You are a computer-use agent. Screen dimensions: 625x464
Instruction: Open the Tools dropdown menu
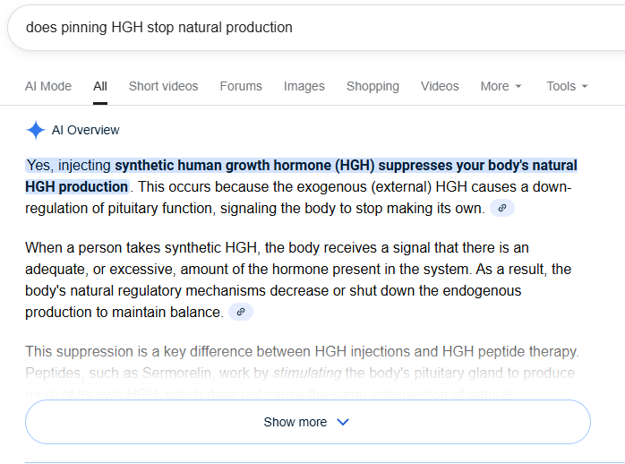(x=567, y=86)
